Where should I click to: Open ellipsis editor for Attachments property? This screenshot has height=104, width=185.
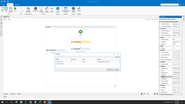[x=179, y=68]
